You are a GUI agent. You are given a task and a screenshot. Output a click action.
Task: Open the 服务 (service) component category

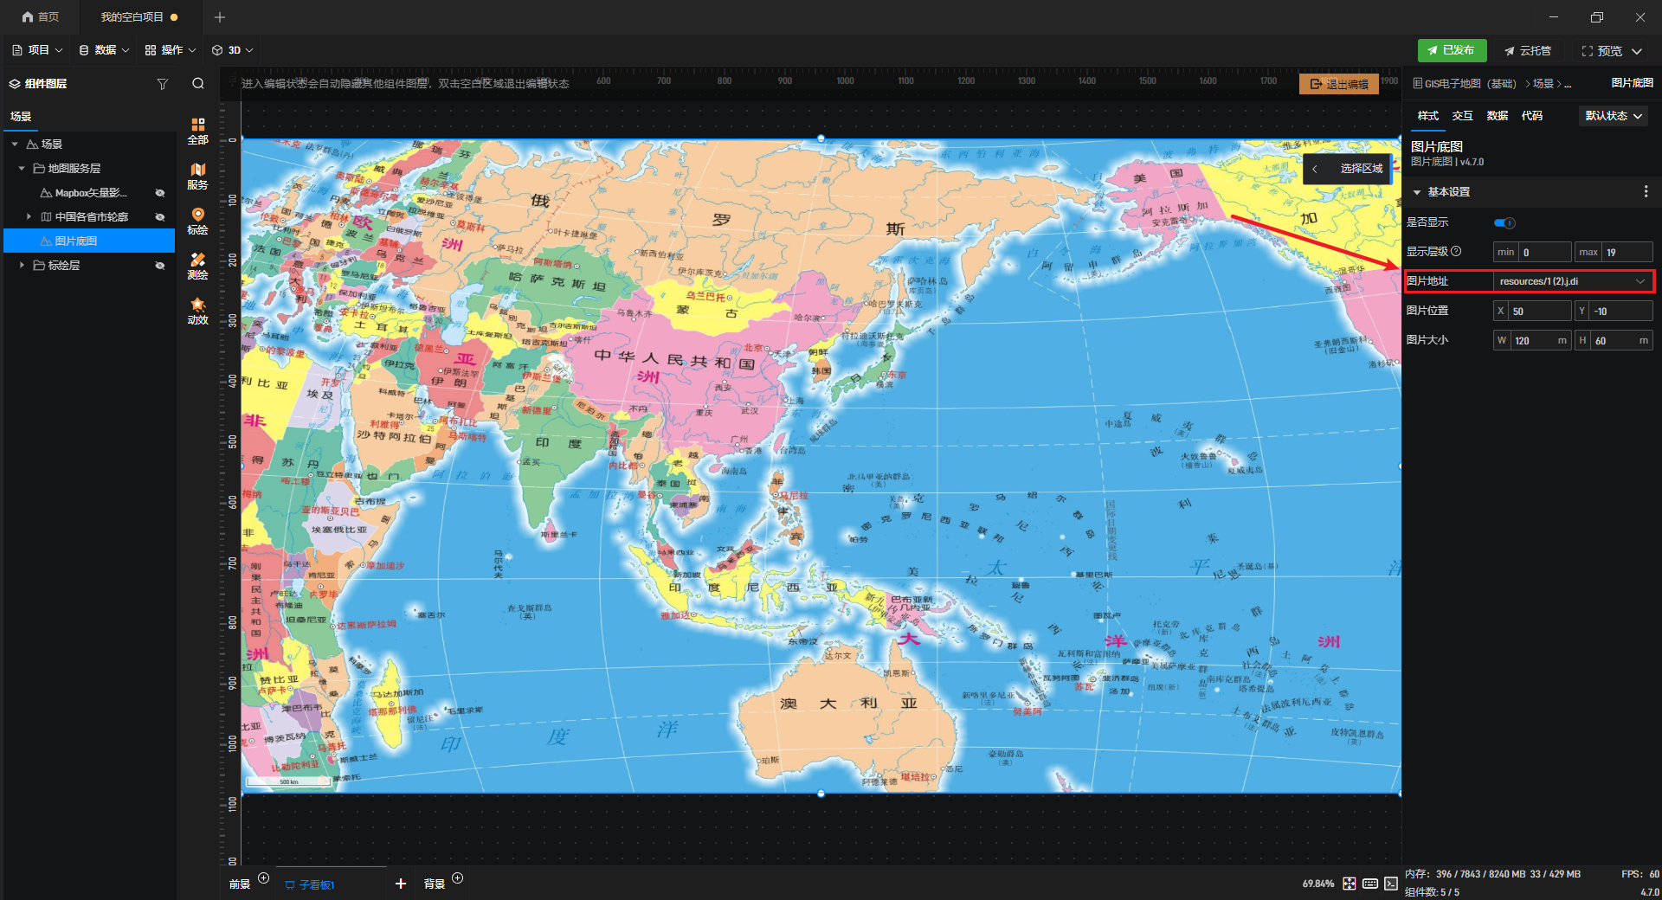coord(197,176)
